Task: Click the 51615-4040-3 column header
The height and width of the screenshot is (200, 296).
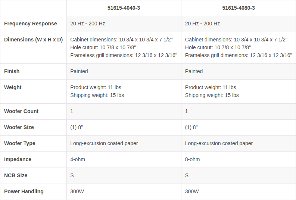Action: point(124,8)
